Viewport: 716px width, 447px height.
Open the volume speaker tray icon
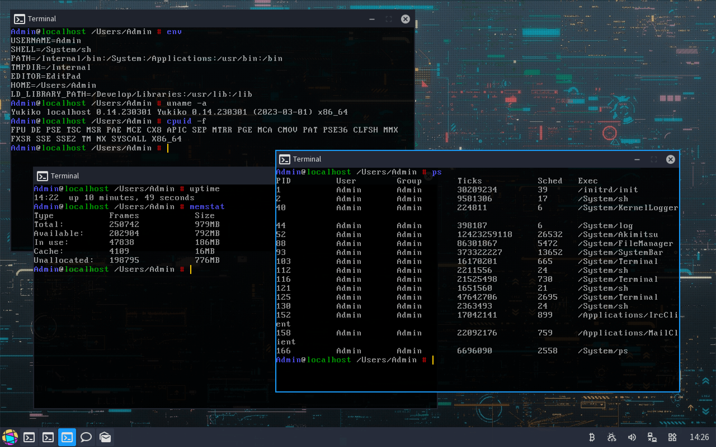(x=632, y=437)
